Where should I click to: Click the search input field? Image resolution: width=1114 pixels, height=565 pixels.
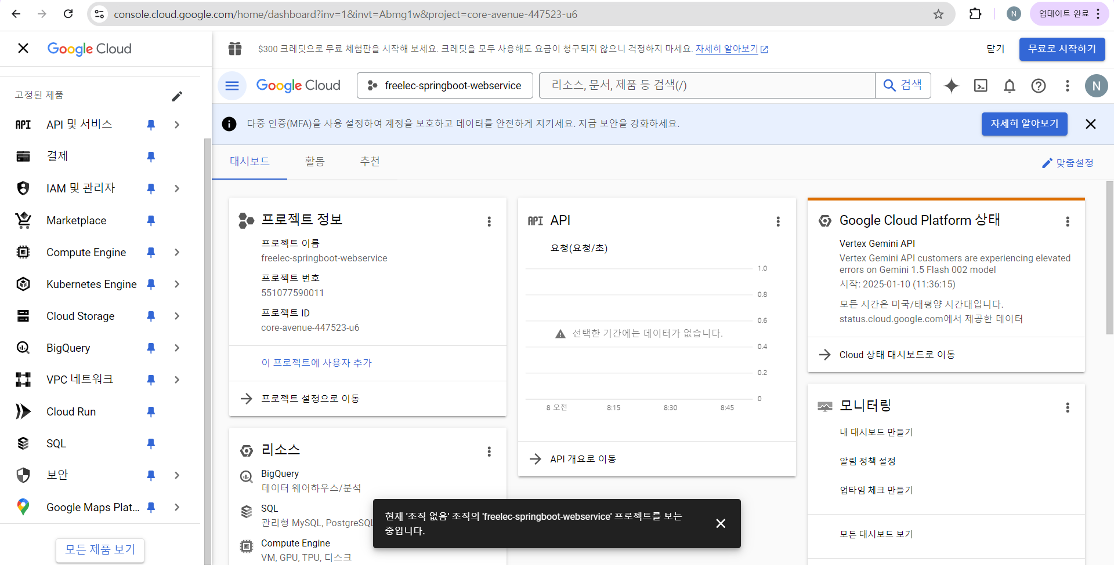coord(707,86)
